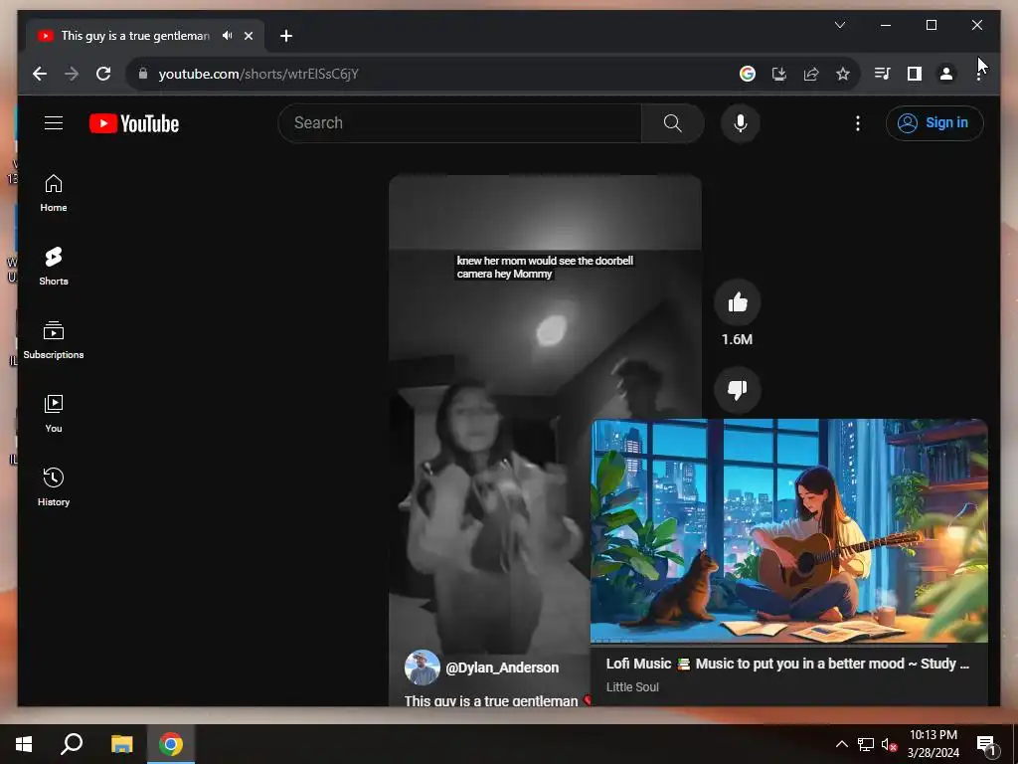Open File Explorer from the taskbar
Screen dimensions: 1018x764
coord(121,744)
